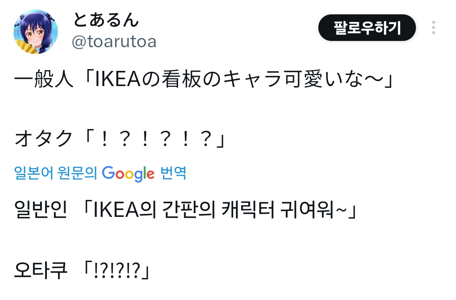This screenshot has height=300, width=456.
Task: Click 一般人 at the tweet's start
Action: coord(41,81)
